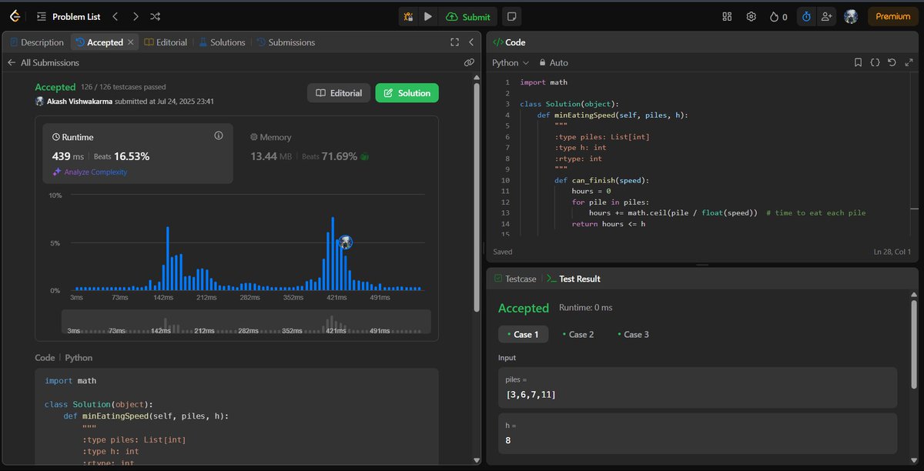Copy the submission link icon
Image resolution: width=924 pixels, height=471 pixels.
(469, 62)
